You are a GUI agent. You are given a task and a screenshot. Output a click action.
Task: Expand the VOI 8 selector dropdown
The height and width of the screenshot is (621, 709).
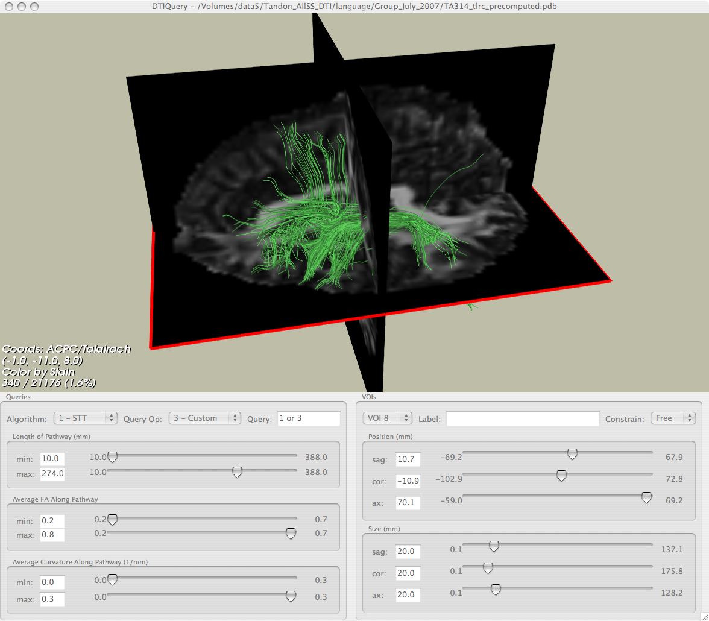tap(387, 418)
